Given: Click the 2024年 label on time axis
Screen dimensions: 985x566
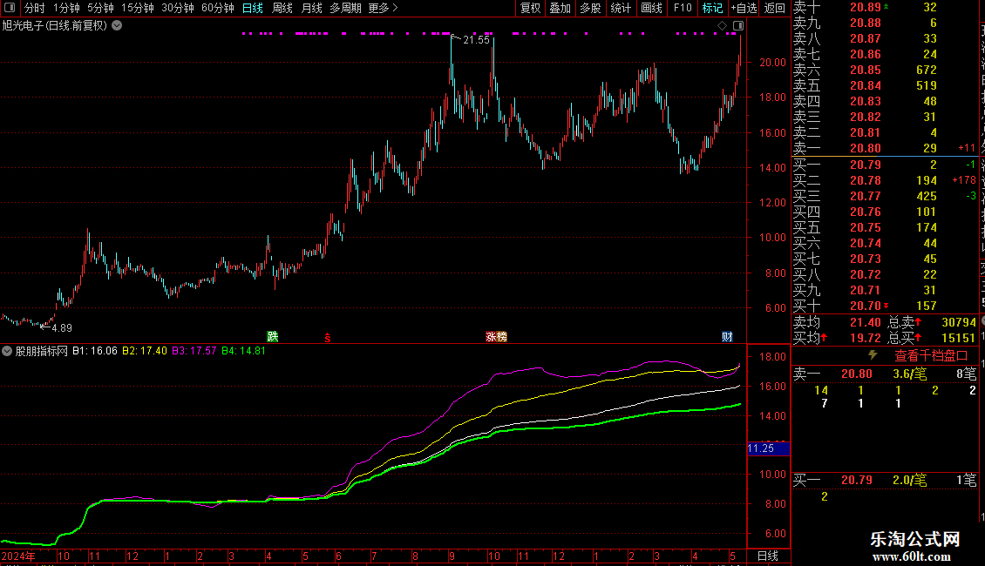Looking at the screenshot, I should [x=18, y=556].
